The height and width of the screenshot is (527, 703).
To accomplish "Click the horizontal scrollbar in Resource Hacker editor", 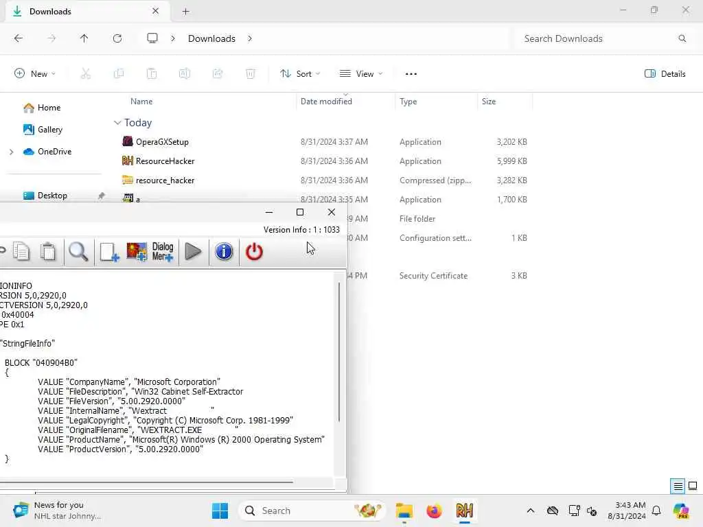I will tap(146, 482).
